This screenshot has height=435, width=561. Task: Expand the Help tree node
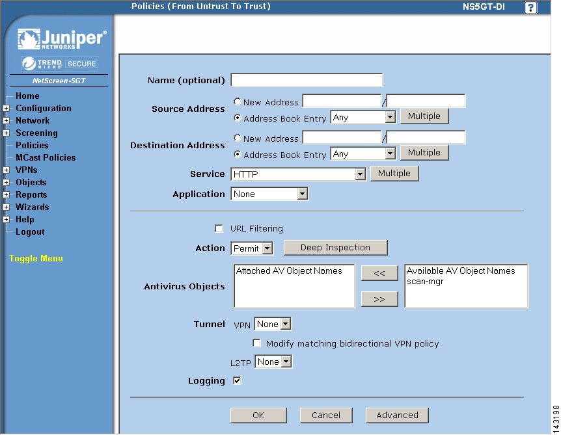pos(6,220)
